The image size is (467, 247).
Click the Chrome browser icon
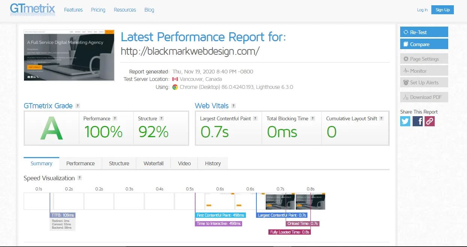pyautogui.click(x=175, y=87)
